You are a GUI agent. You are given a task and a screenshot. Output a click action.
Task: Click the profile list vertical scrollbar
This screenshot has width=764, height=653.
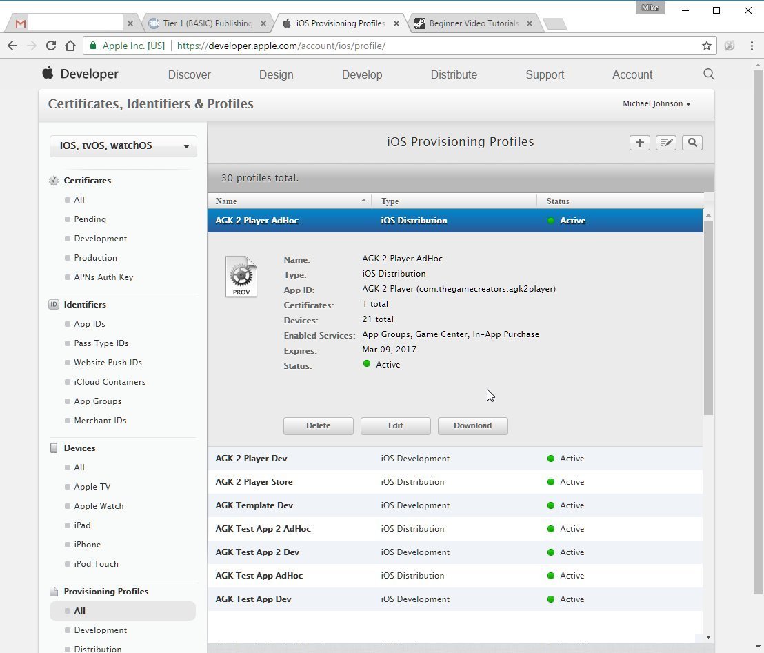(x=708, y=317)
